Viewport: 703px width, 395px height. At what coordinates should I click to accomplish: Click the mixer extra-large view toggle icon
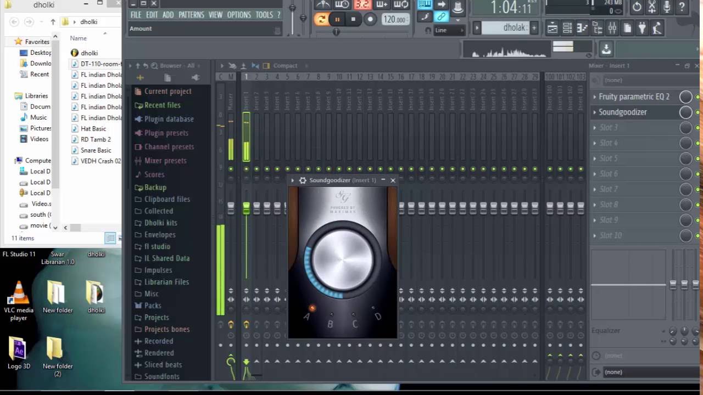click(266, 66)
